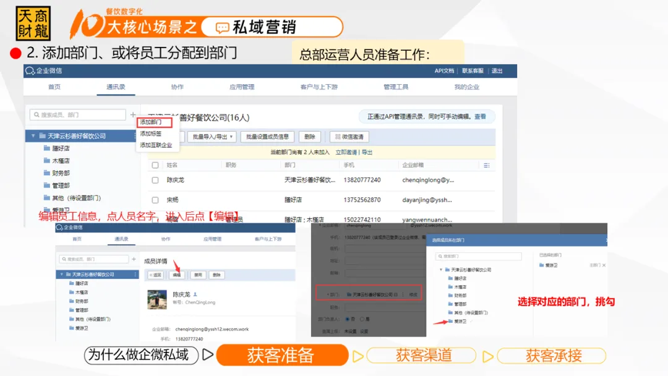Click three-dot icon beside 修改 in dimmed form

pyautogui.click(x=403, y=294)
